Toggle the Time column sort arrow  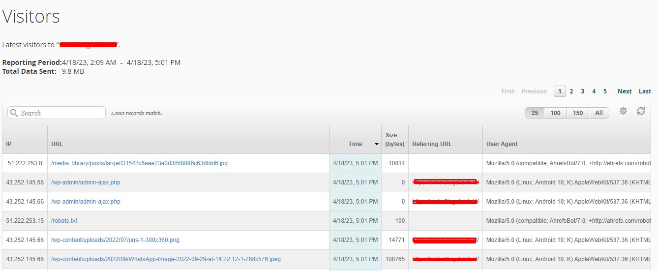point(377,145)
